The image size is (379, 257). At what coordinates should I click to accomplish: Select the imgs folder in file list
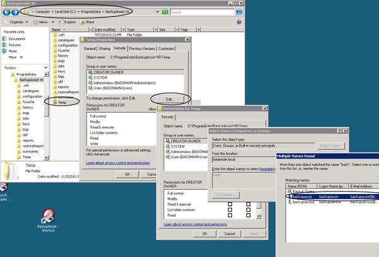pos(59,61)
